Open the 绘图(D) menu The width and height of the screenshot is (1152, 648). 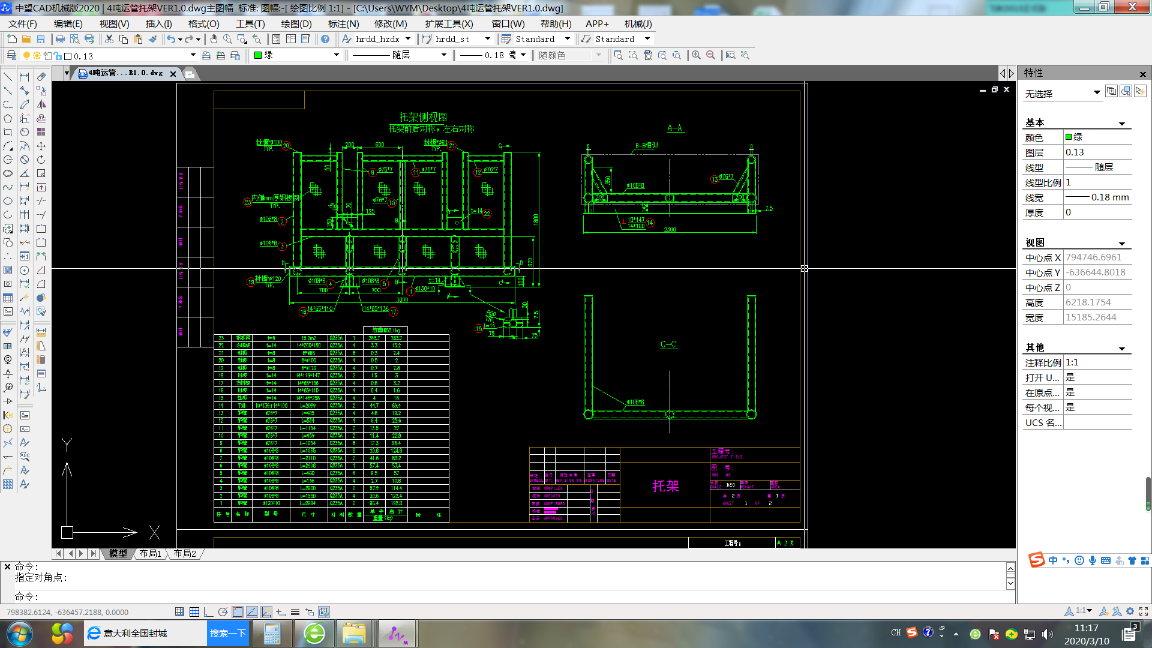tap(296, 24)
